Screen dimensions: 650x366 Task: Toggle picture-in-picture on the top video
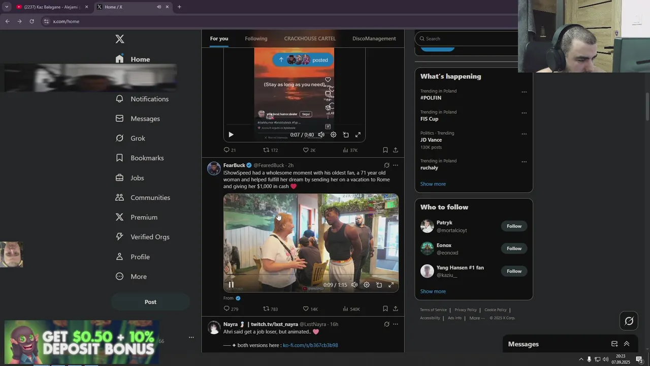[x=346, y=135]
